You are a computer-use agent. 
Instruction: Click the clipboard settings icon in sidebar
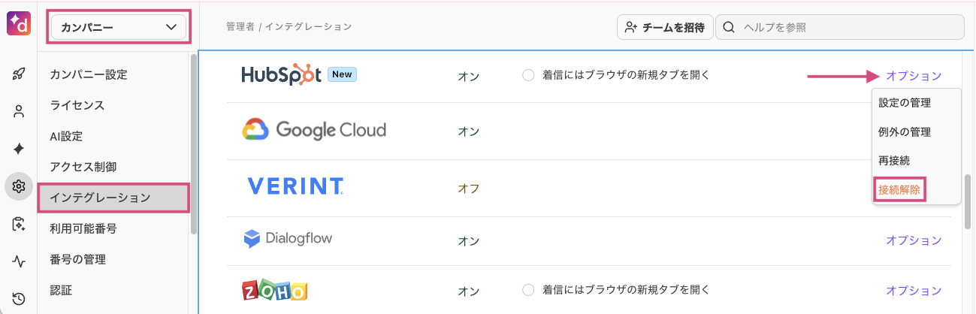(19, 224)
